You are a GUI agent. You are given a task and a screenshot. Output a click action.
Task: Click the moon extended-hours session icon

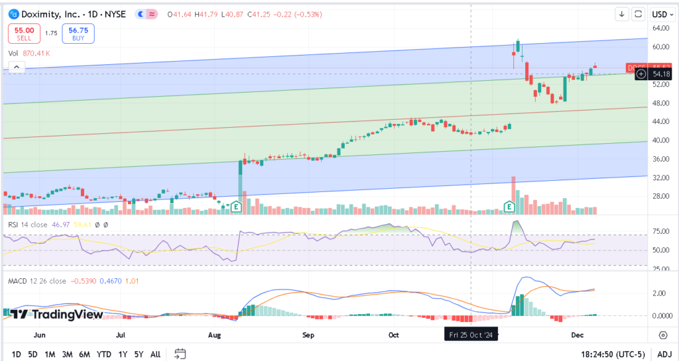pyautogui.click(x=141, y=15)
